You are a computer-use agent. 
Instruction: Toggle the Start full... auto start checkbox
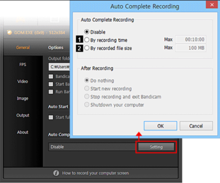pos(51,117)
